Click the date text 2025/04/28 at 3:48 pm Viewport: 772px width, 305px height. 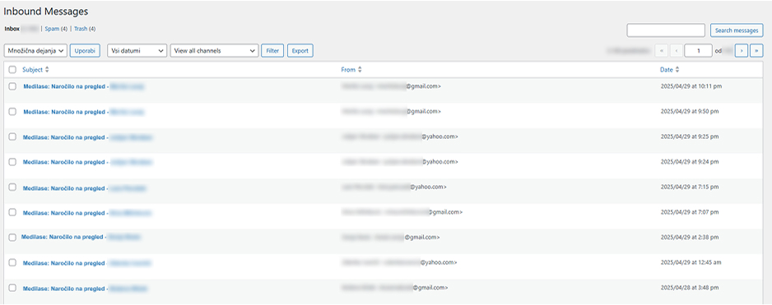[690, 287]
